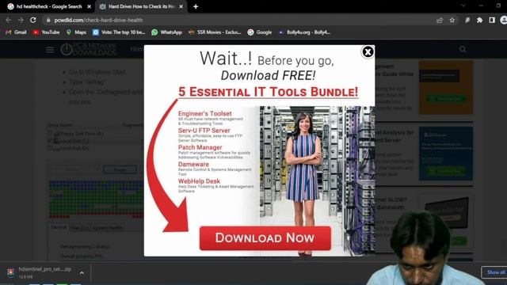Open the site hamburger menu

coord(50,50)
